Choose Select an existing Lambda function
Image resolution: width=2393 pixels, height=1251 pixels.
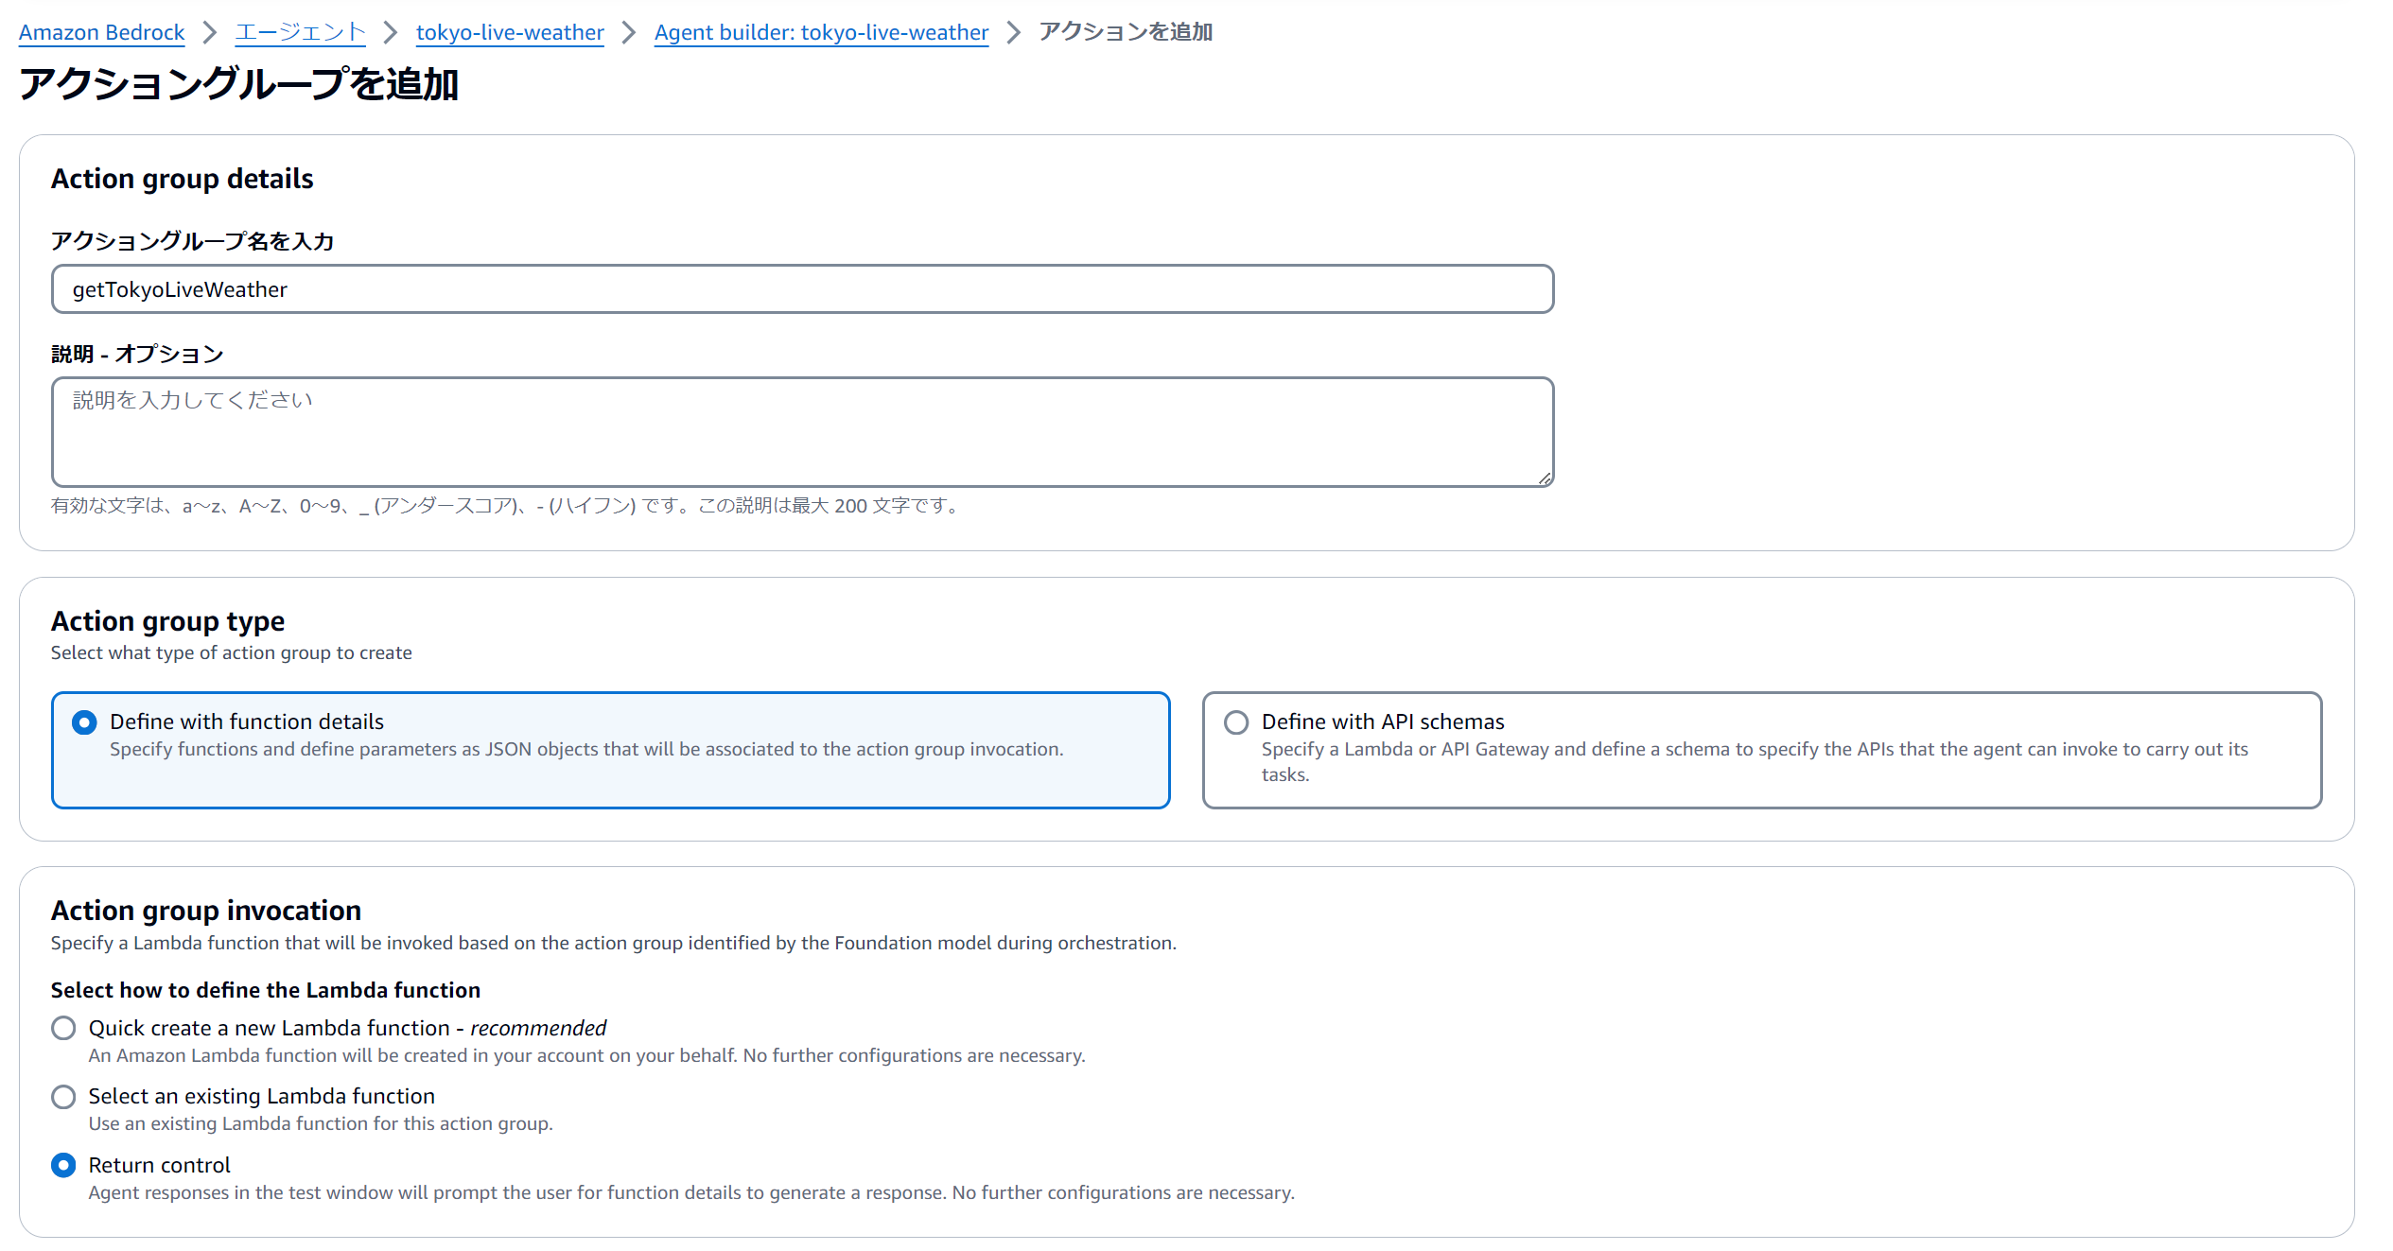(63, 1097)
